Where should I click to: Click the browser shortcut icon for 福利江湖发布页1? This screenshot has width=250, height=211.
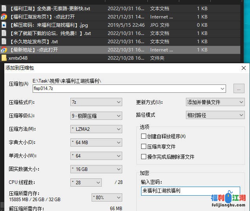click(4, 17)
